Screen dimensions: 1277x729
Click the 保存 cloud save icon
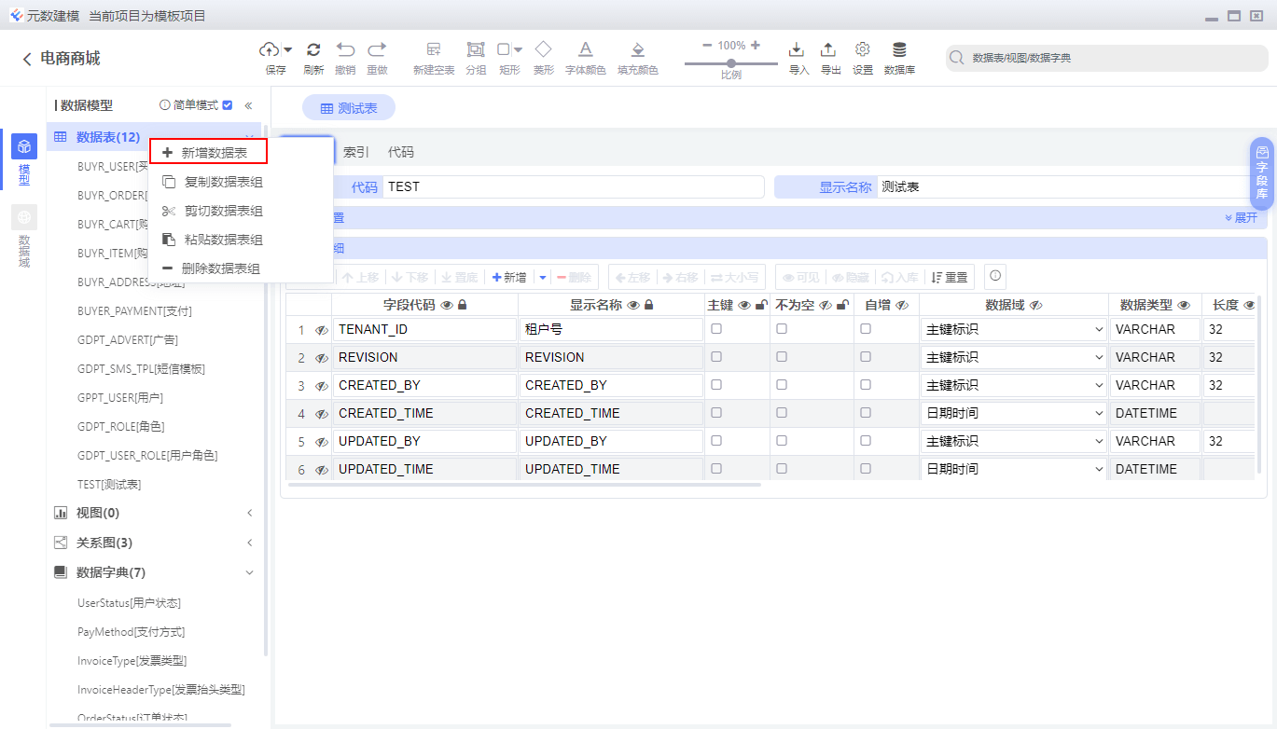tap(270, 49)
